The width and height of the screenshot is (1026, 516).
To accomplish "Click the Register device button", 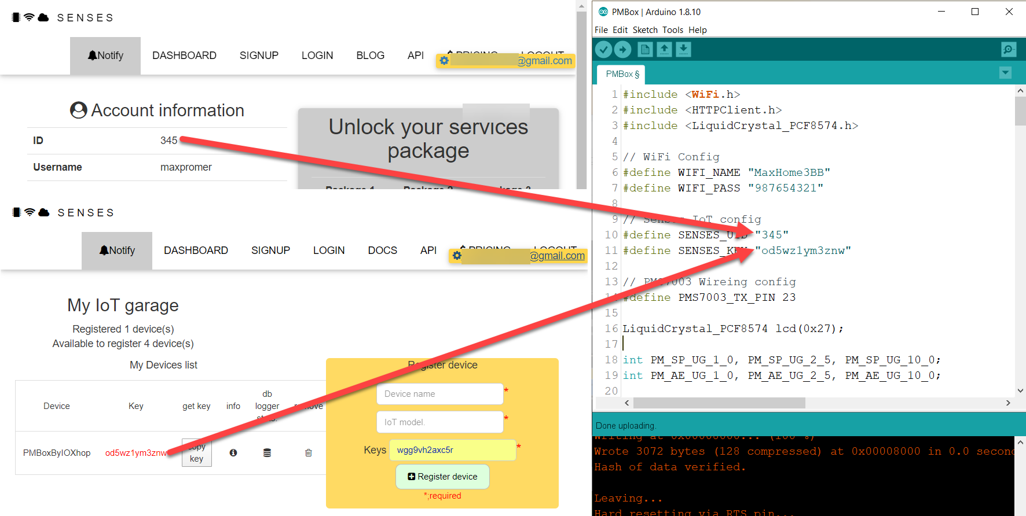I will pyautogui.click(x=442, y=477).
